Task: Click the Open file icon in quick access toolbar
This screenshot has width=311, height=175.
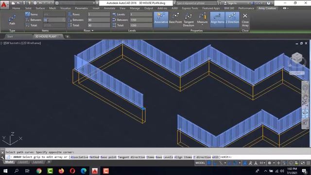Action: click(18, 3)
